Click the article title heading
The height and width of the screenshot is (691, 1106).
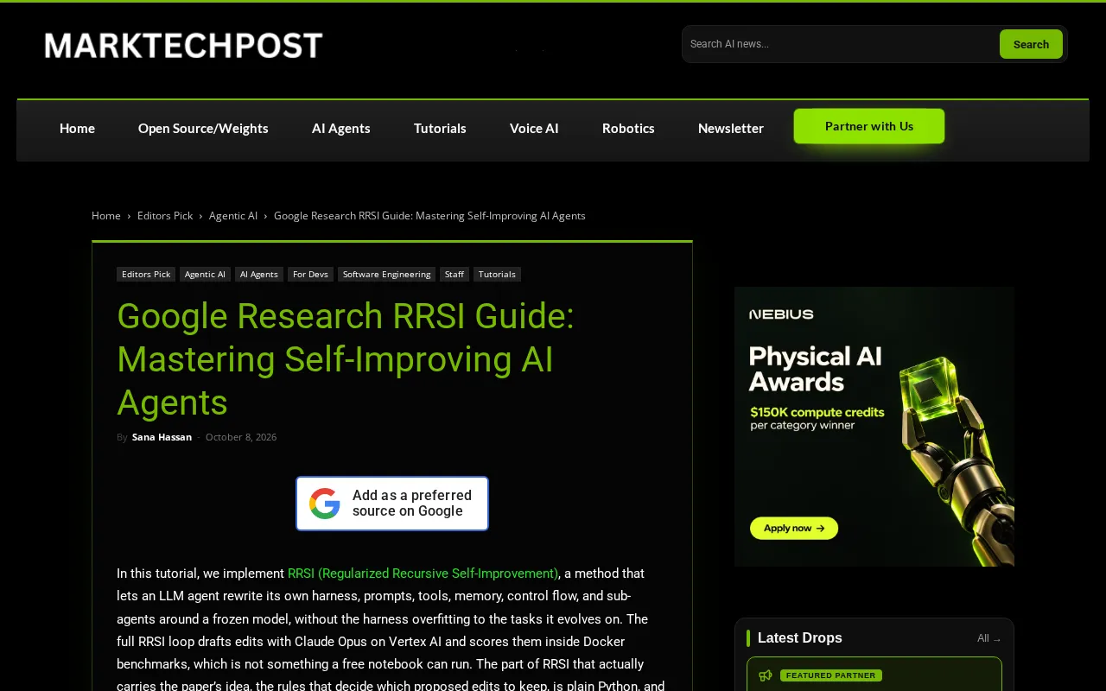[x=346, y=359]
